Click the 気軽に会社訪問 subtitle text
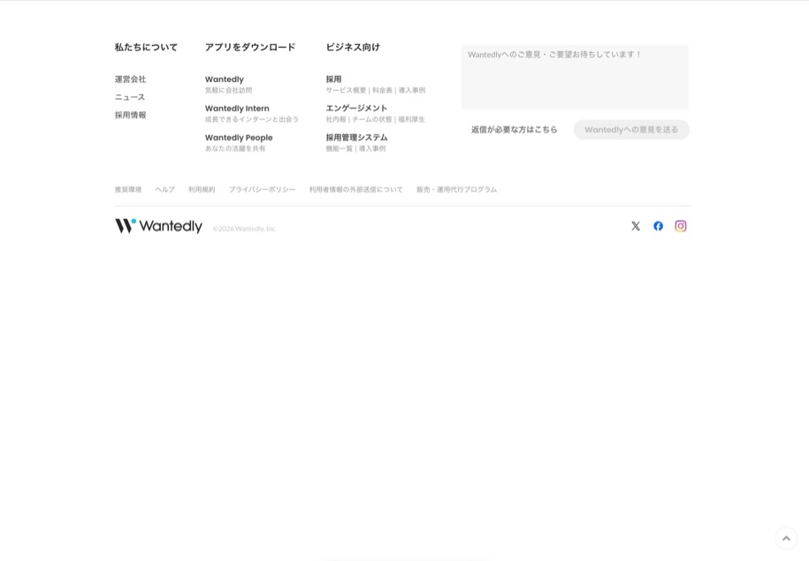Viewport: 809px width, 561px height. coord(229,90)
